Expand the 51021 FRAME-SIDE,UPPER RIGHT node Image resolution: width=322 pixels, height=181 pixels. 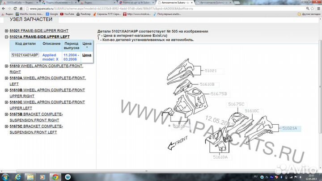pyautogui.click(x=6, y=30)
